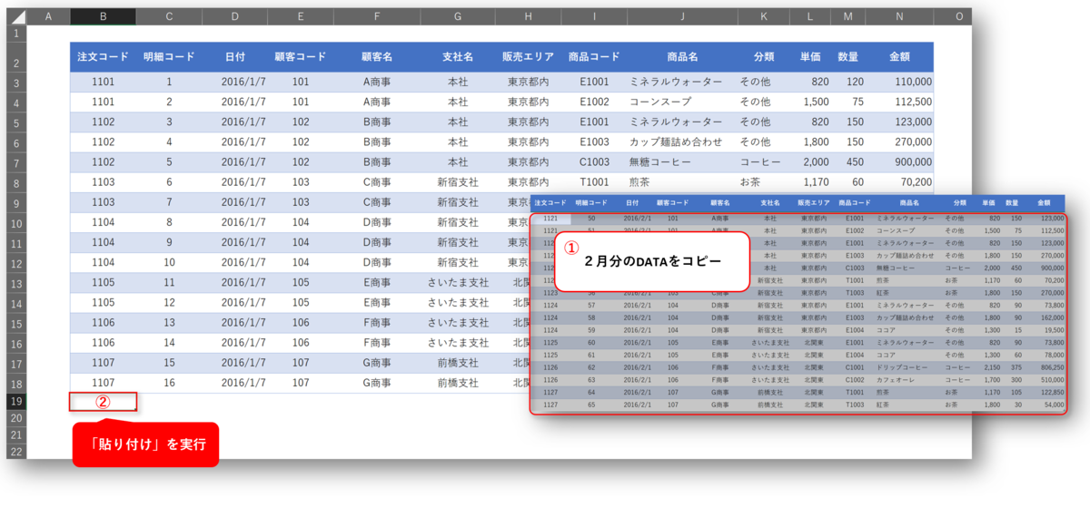This screenshot has width=1090, height=517.
Task: Click the 分類 header in main table
Action: click(763, 57)
